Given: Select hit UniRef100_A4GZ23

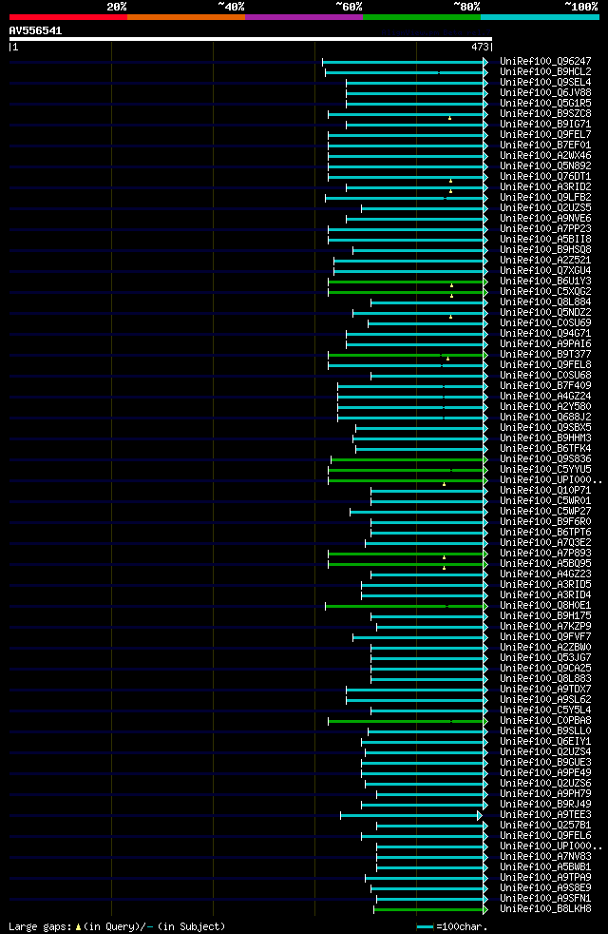Looking at the screenshot, I should click(545, 574).
